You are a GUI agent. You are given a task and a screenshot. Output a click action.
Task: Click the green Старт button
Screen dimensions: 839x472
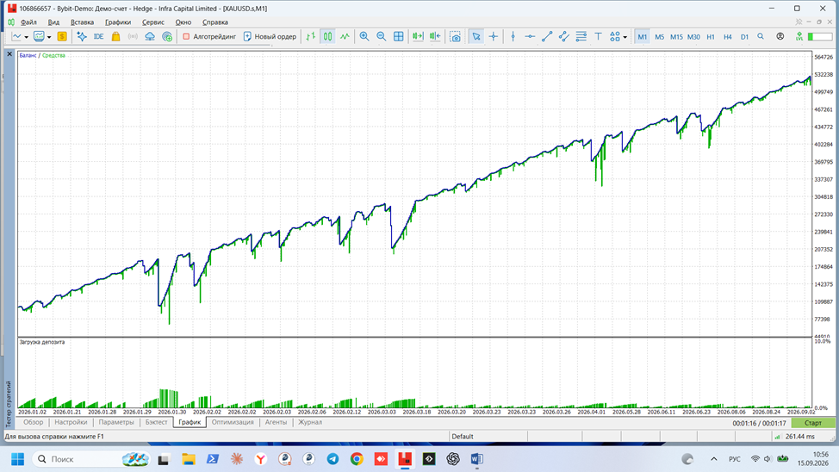(813, 423)
